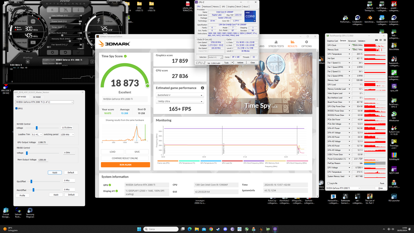Switch to CPU-Z Mainboard tab
The image size is (414, 233).
[x=207, y=6]
